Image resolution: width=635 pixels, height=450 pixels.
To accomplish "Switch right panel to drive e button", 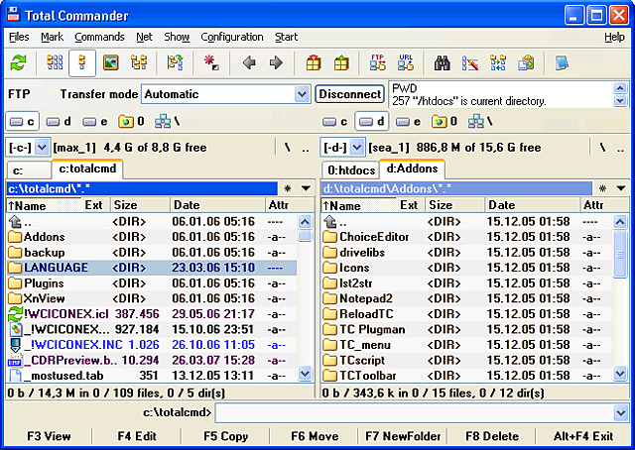I will (408, 121).
